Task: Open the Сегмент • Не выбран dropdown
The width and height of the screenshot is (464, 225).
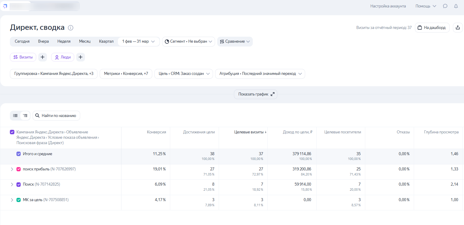Action: [188, 41]
